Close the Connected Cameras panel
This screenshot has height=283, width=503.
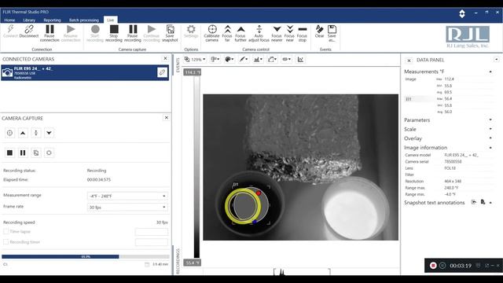(x=165, y=58)
